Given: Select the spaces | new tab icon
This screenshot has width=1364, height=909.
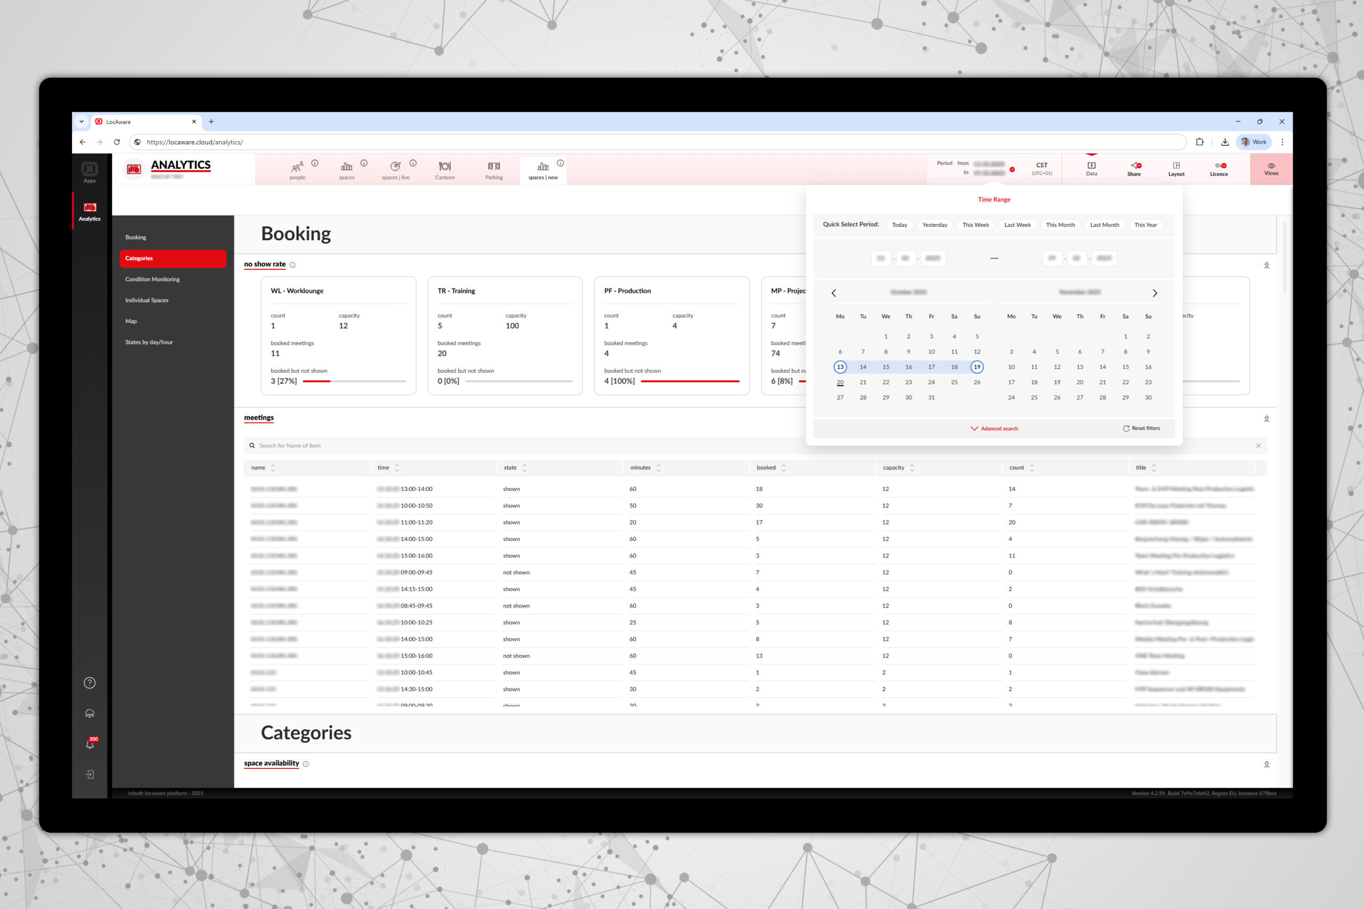Looking at the screenshot, I should pyautogui.click(x=543, y=169).
